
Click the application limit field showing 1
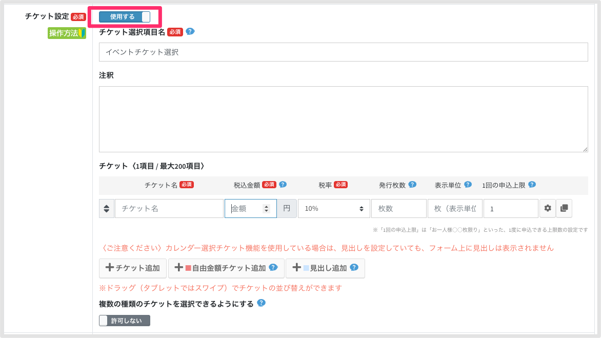click(511, 208)
